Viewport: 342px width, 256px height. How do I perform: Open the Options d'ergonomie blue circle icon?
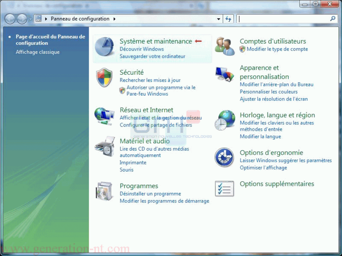pos(224,157)
